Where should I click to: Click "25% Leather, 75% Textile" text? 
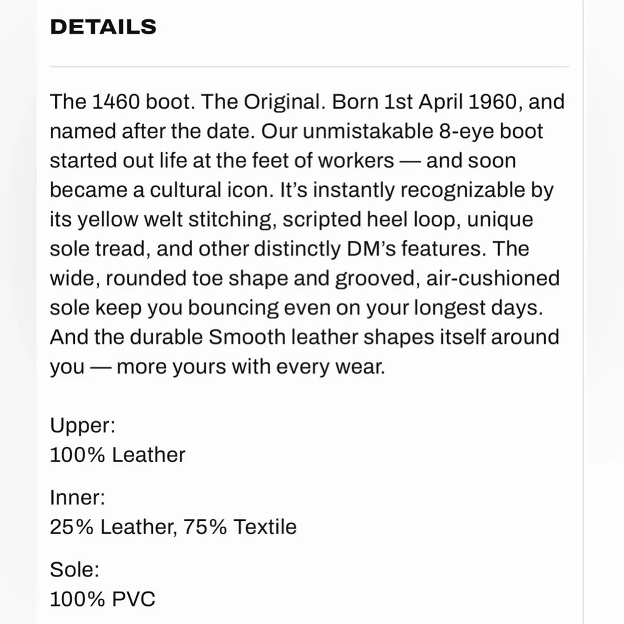[x=173, y=527]
